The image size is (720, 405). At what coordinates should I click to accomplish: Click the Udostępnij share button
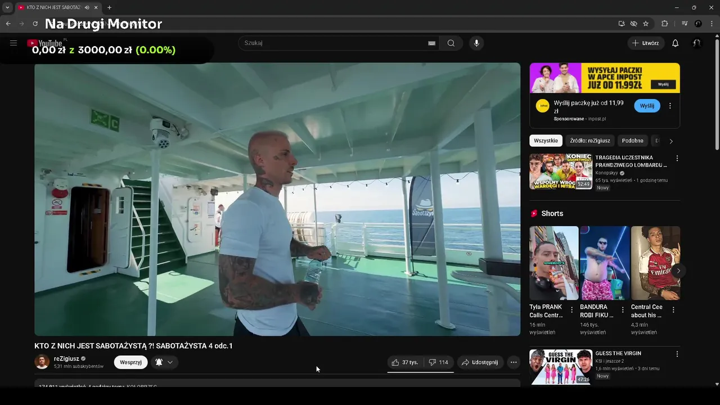pyautogui.click(x=480, y=362)
